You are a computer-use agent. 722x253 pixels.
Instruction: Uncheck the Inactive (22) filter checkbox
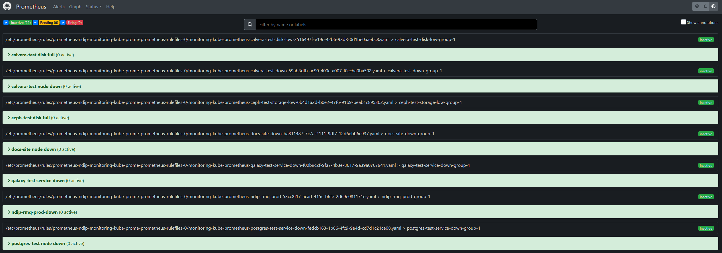(6, 23)
